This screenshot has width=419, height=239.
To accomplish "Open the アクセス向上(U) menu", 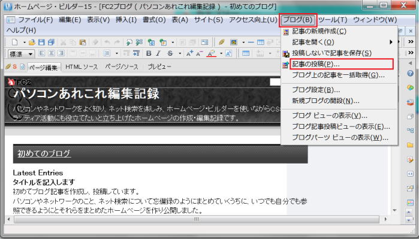I will 253,20.
